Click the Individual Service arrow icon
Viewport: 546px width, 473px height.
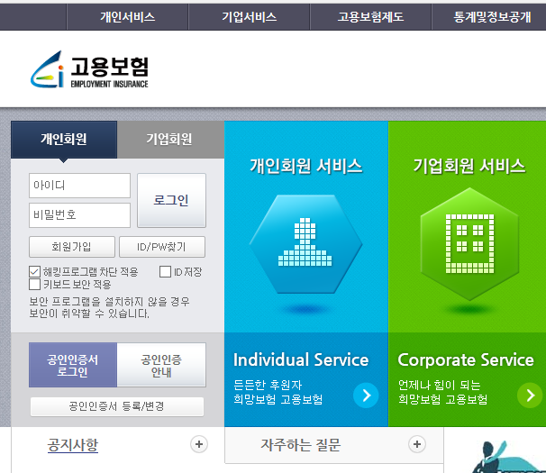366,396
